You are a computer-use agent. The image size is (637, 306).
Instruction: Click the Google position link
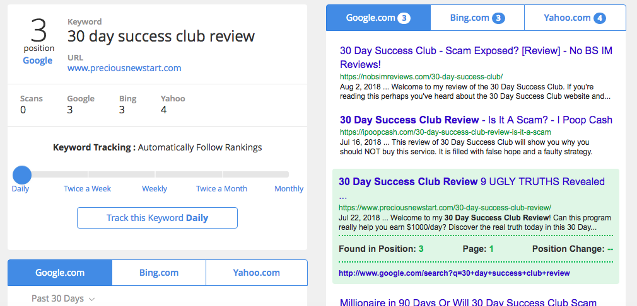pyautogui.click(x=37, y=60)
